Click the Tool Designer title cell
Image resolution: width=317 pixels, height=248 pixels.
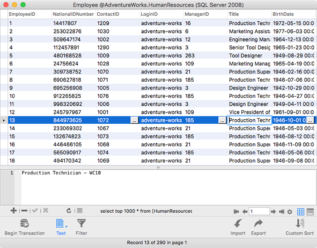coord(250,56)
